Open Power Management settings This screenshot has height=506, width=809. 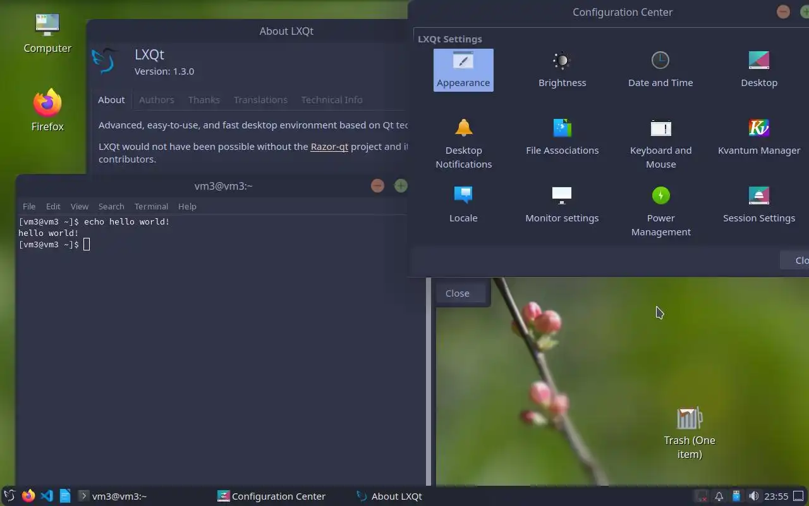[x=660, y=212]
